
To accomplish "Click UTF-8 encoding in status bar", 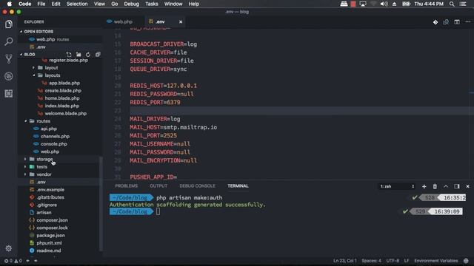I will click(x=393, y=261).
